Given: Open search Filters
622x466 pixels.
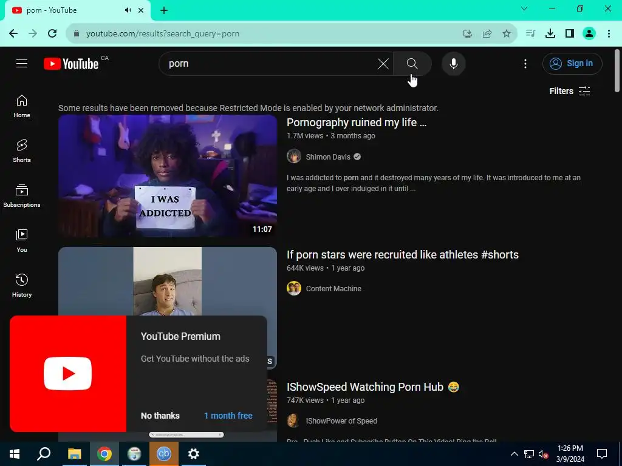Looking at the screenshot, I should click(x=570, y=91).
